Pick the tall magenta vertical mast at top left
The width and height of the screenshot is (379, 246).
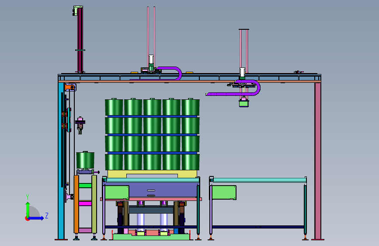coord(80,39)
